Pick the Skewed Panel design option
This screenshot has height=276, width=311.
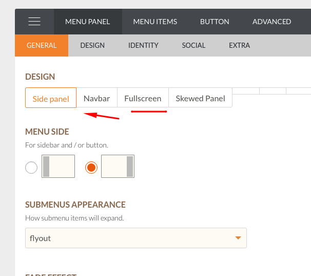point(200,98)
